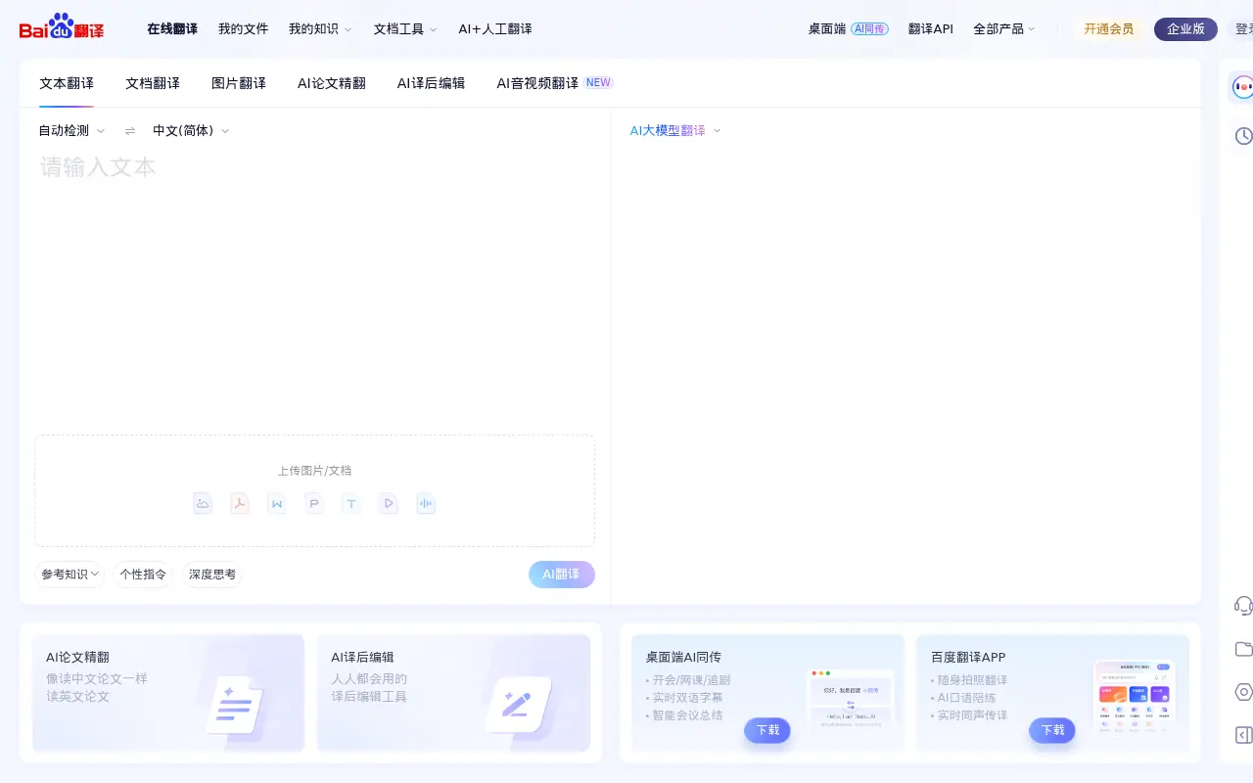Select the video file upload icon
This screenshot has width=1253, height=783.
[x=388, y=503]
